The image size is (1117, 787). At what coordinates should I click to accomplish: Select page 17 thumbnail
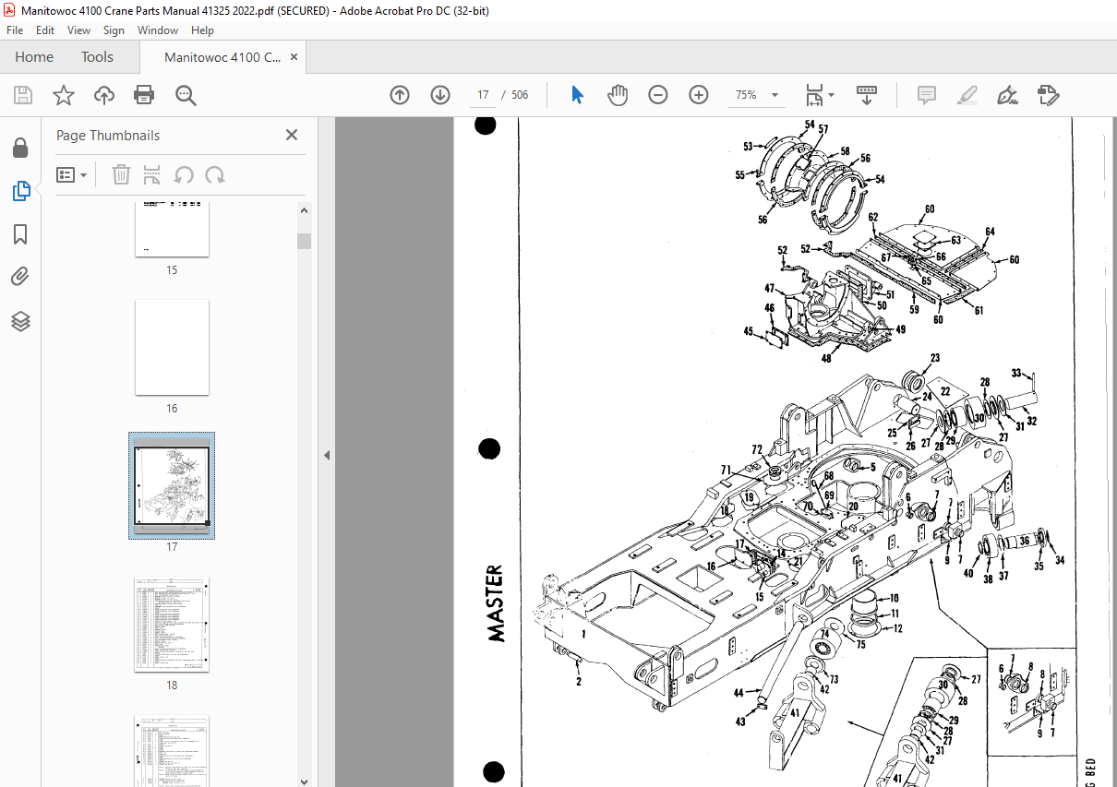pos(172,485)
